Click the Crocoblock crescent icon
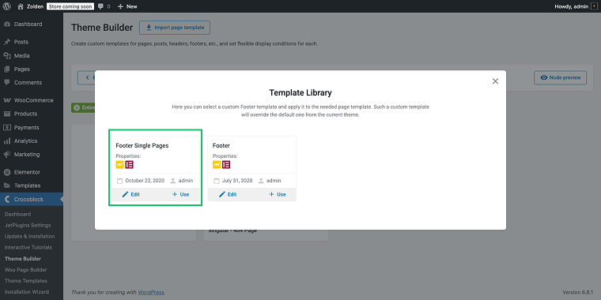 coord(6,200)
